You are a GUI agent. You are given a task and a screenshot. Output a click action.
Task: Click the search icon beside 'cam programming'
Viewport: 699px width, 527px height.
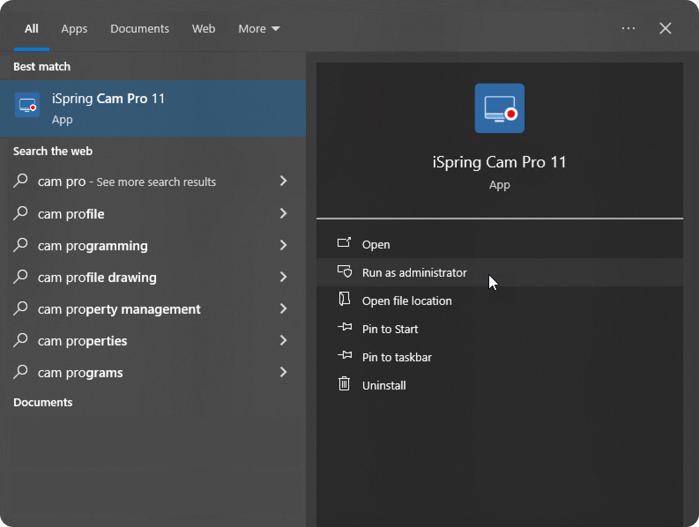point(21,245)
